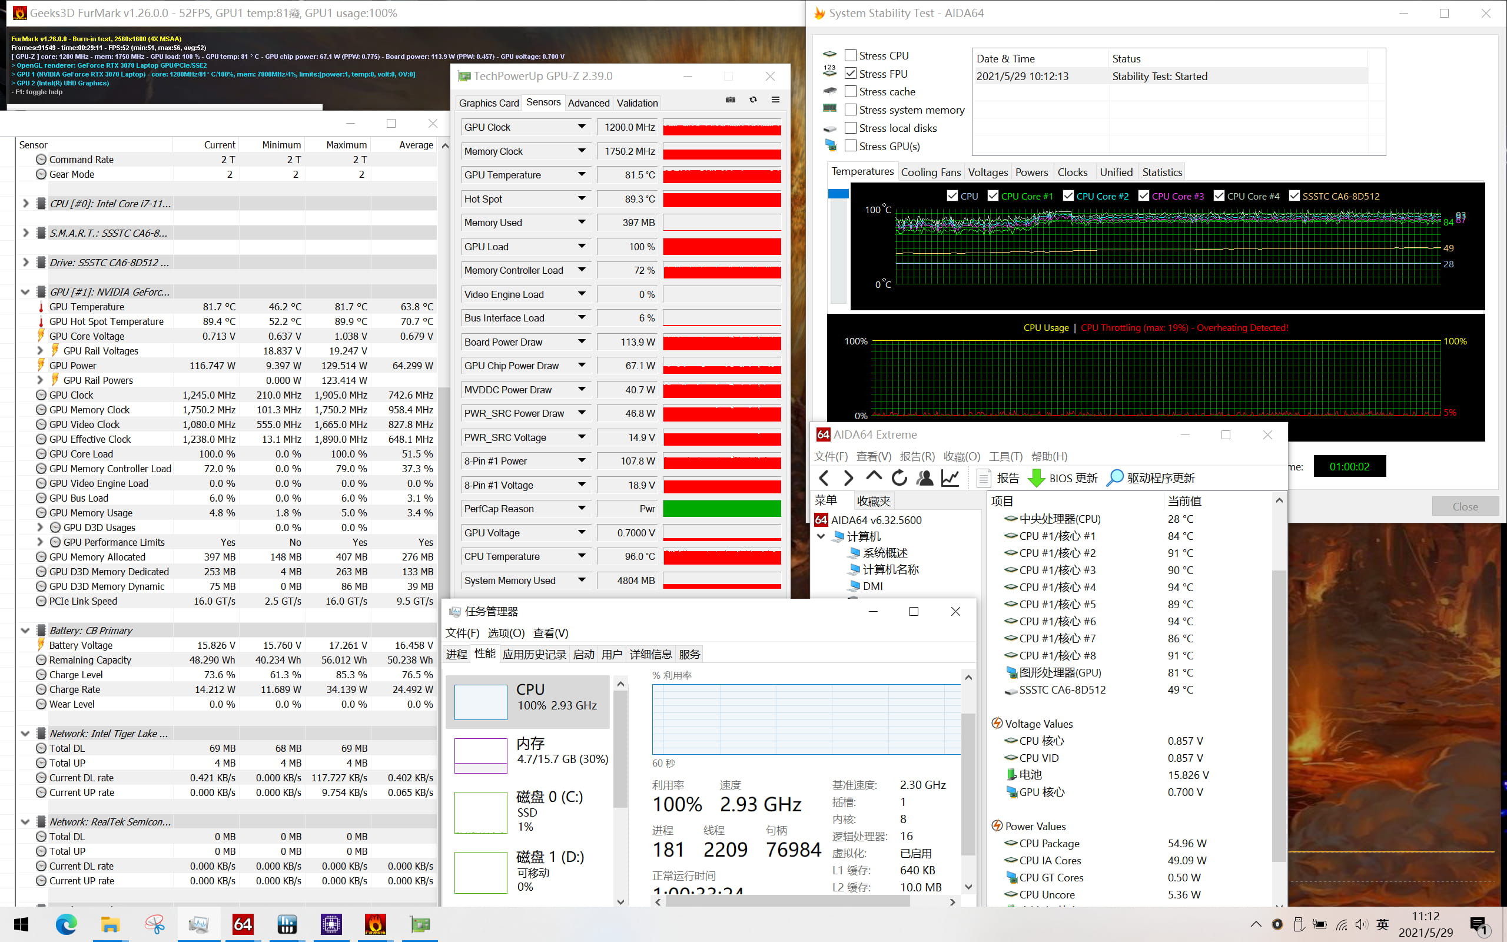Open the PerfCap Reason sensor dropdown

582,508
